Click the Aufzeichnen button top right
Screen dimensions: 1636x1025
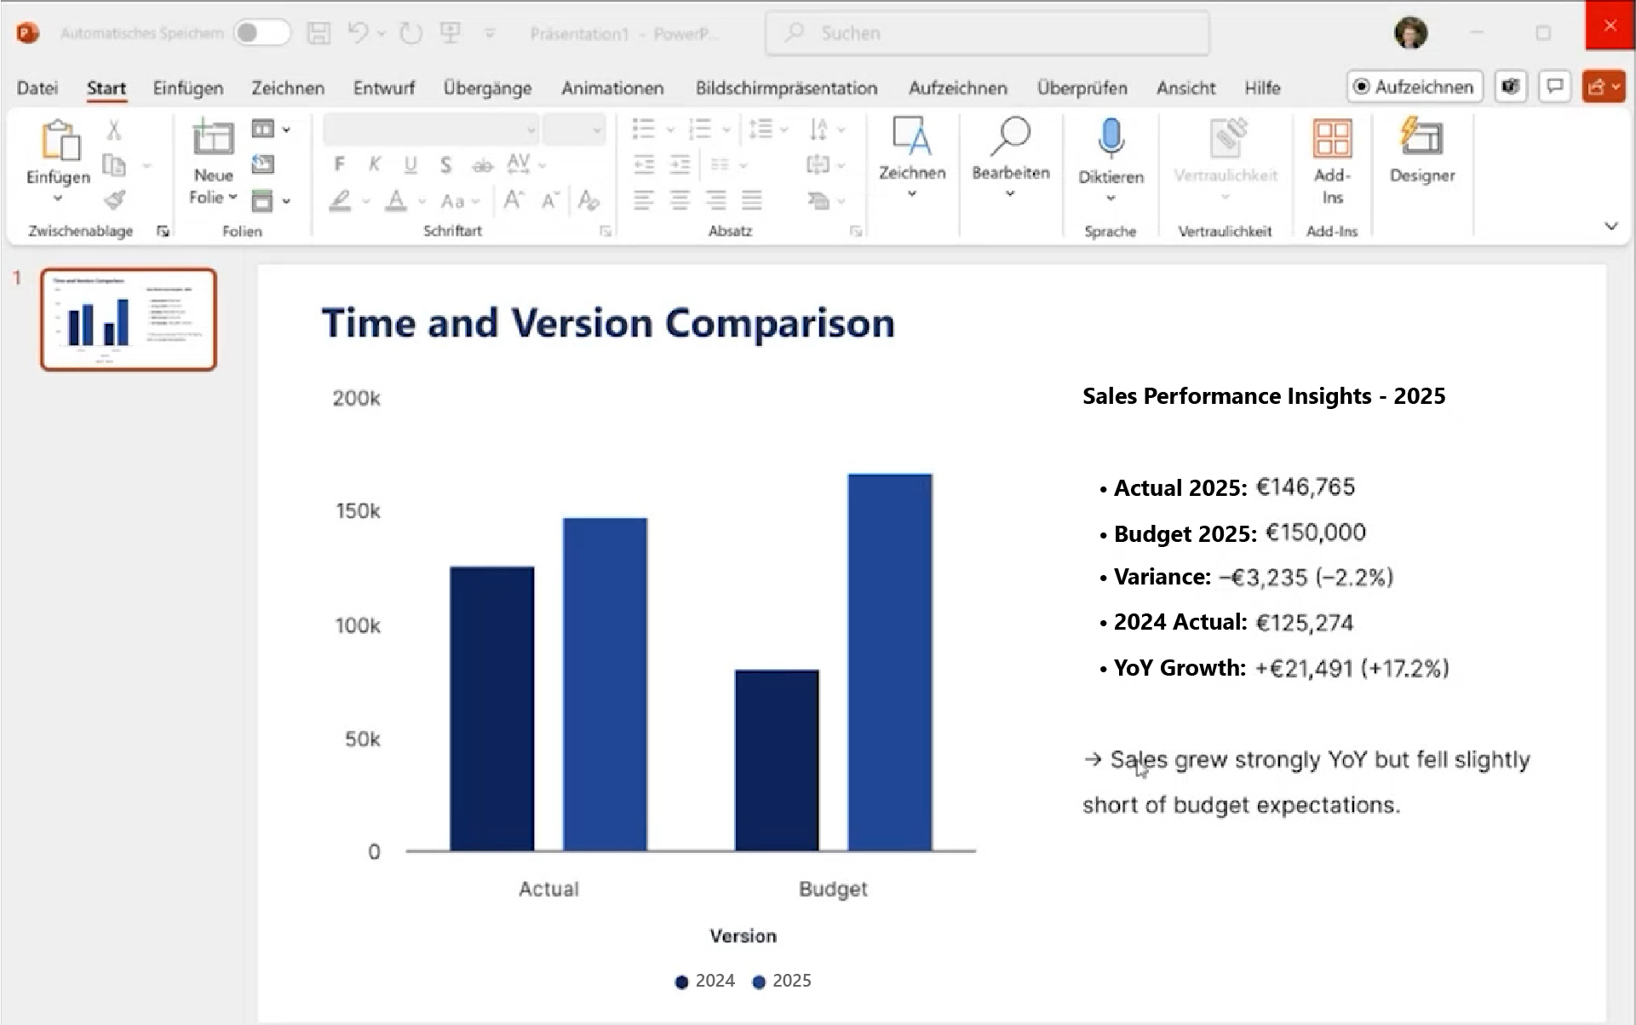tap(1414, 86)
